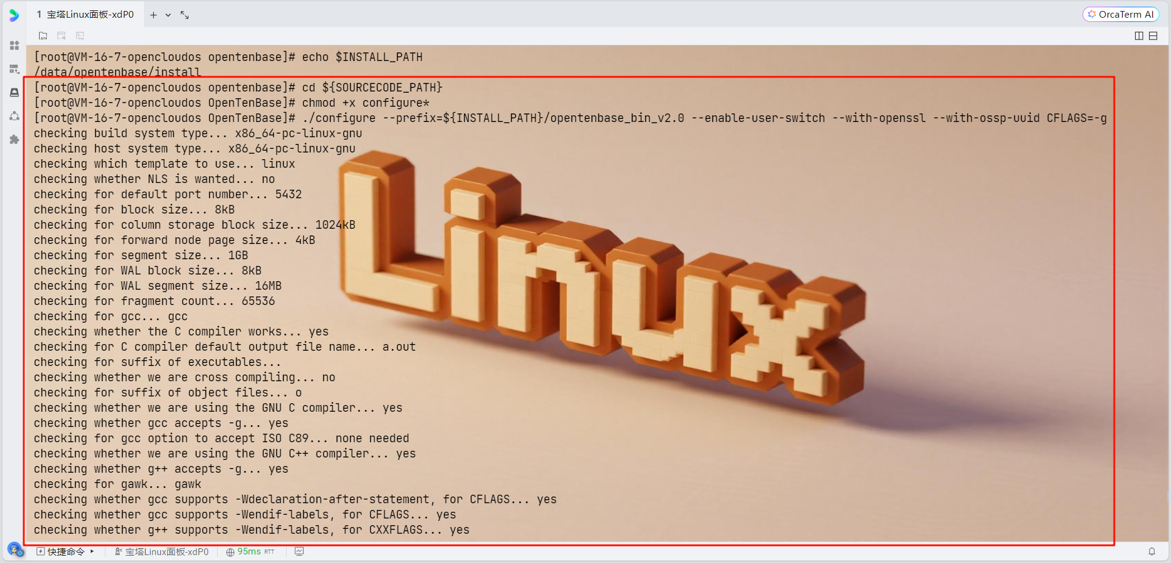Click the 'checking whether NLS is wanted... no' line
The height and width of the screenshot is (563, 1171).
tap(154, 179)
